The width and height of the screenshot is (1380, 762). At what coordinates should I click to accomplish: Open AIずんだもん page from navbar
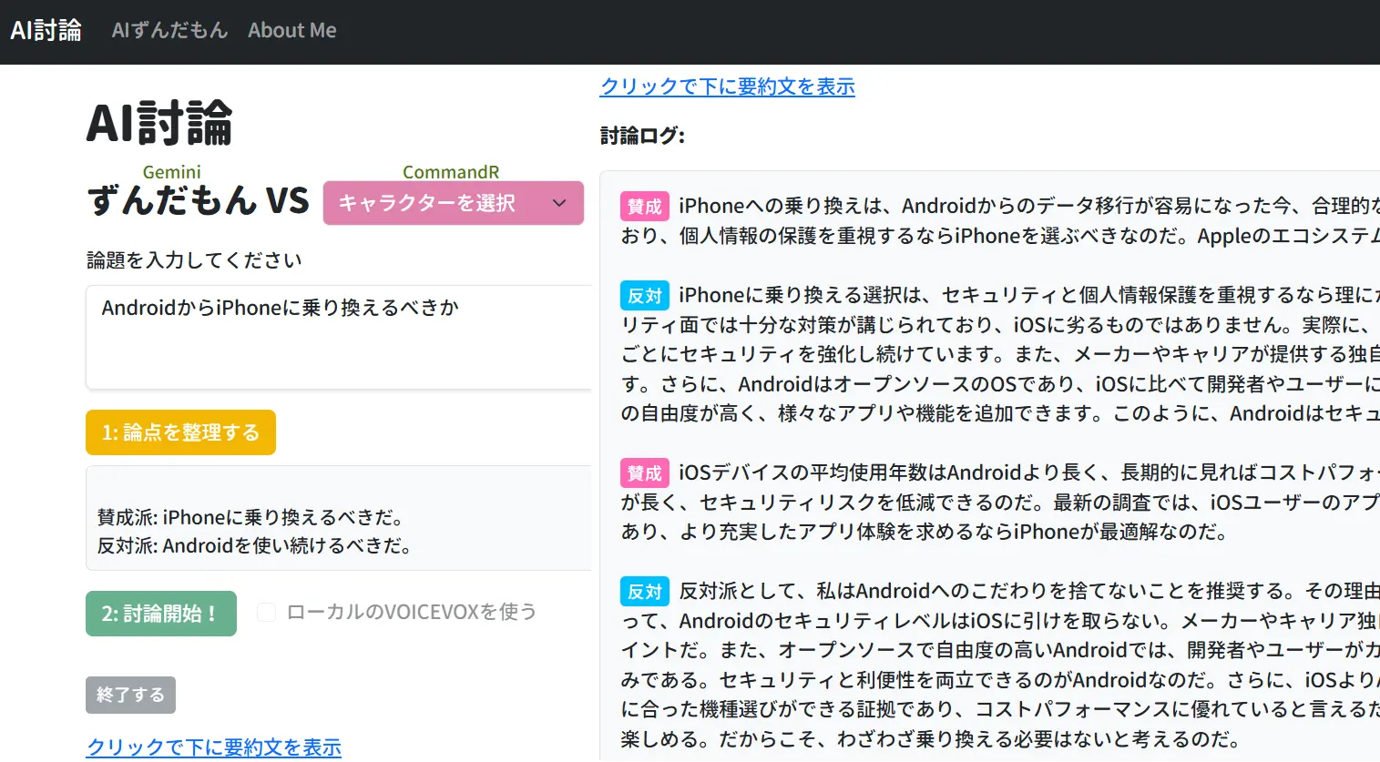(x=169, y=31)
